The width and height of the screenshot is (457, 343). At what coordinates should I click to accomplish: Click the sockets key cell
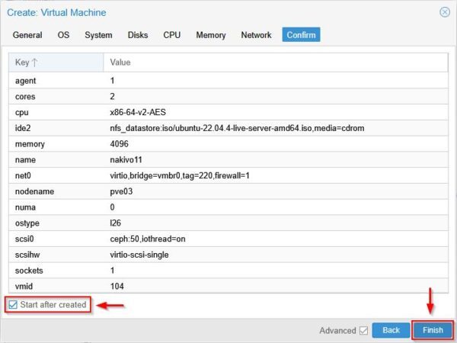(x=29, y=271)
